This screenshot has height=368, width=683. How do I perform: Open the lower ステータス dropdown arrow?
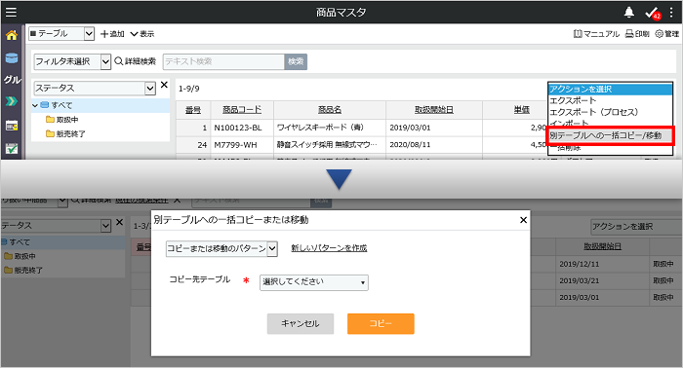(x=105, y=226)
